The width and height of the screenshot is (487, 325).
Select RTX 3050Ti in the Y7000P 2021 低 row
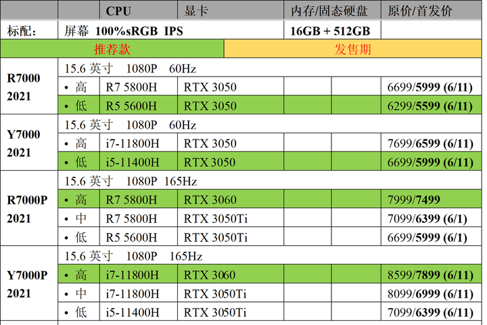click(215, 313)
